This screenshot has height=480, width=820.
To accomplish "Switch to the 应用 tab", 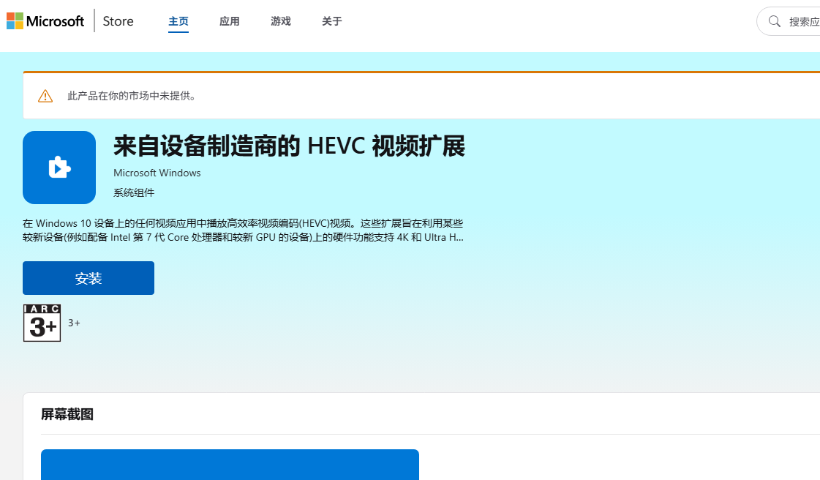I will 230,21.
